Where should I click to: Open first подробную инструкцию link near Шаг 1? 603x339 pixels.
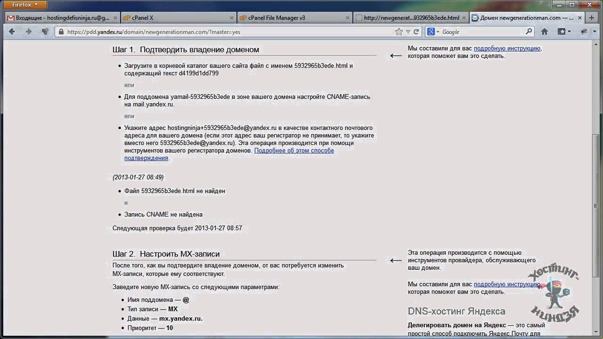pyautogui.click(x=507, y=48)
